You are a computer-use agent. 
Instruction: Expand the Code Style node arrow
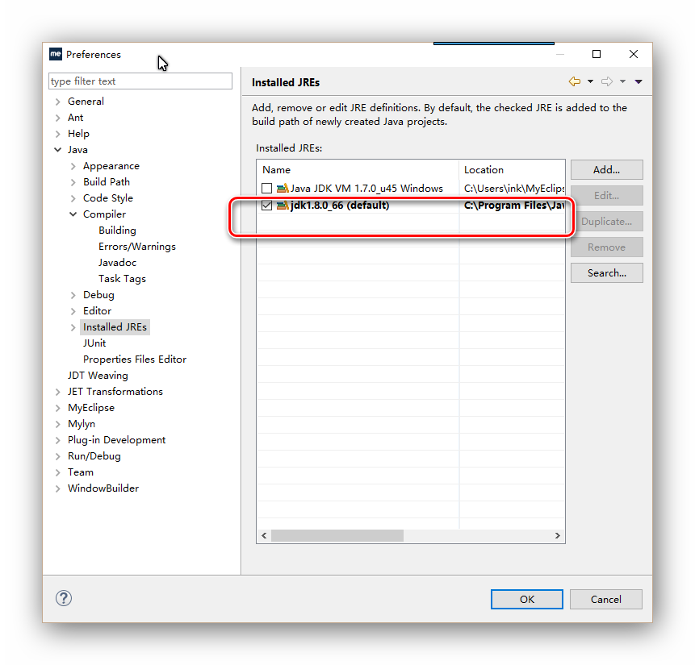73,198
